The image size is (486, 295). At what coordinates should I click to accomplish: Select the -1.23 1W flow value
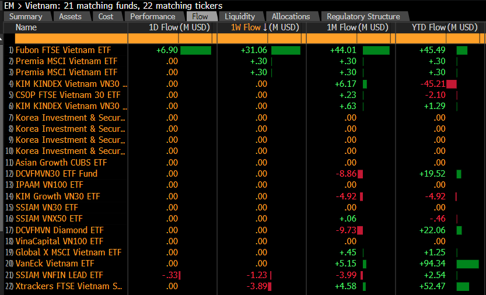(257, 275)
